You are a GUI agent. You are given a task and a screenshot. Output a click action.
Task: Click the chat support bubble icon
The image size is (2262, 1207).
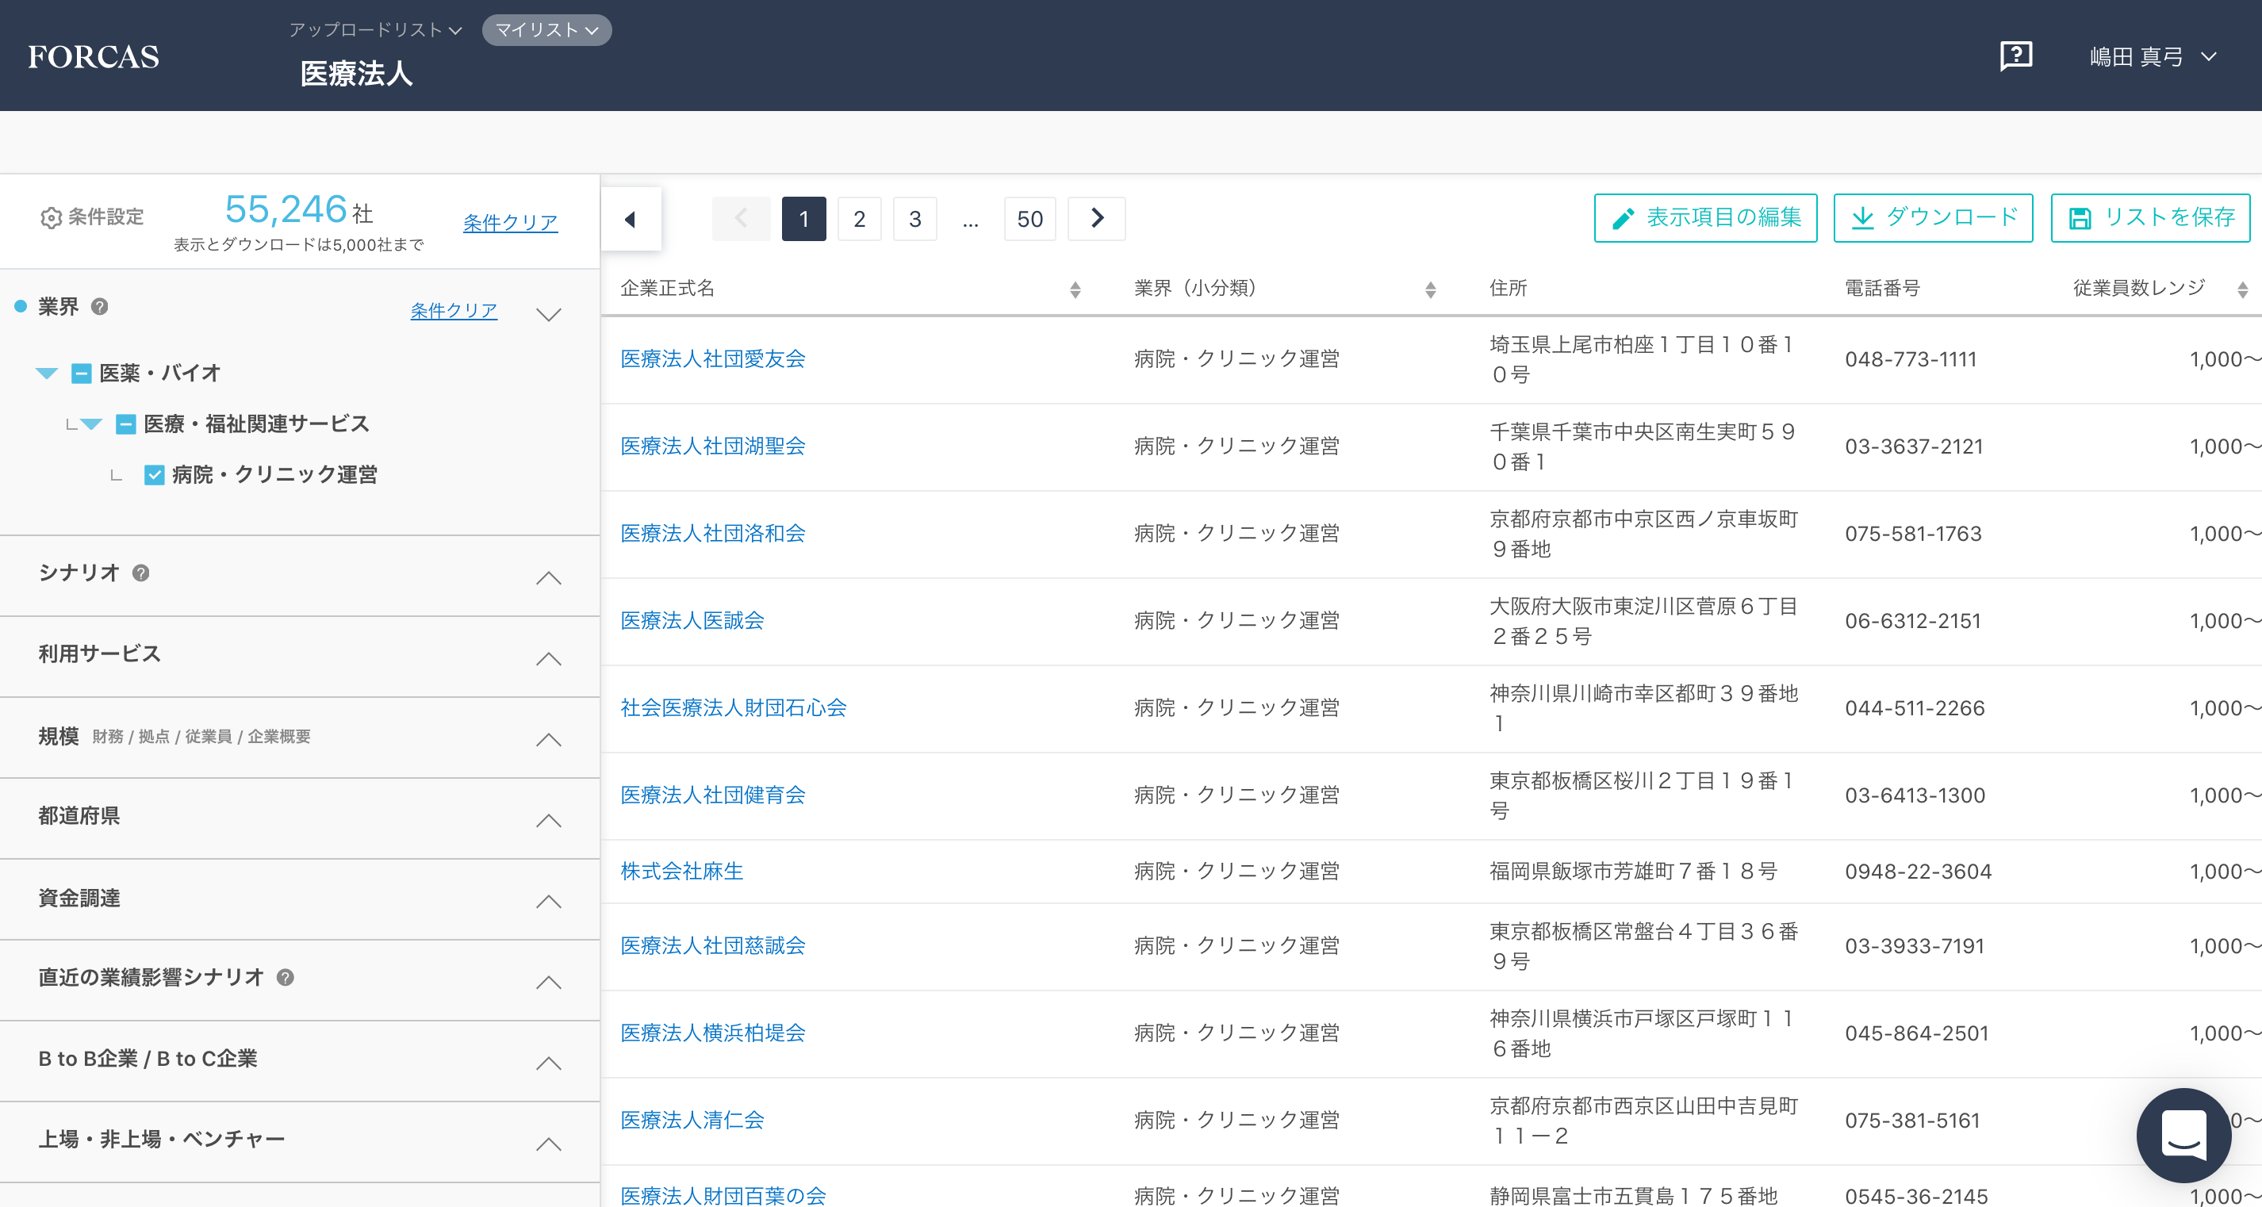click(2183, 1134)
